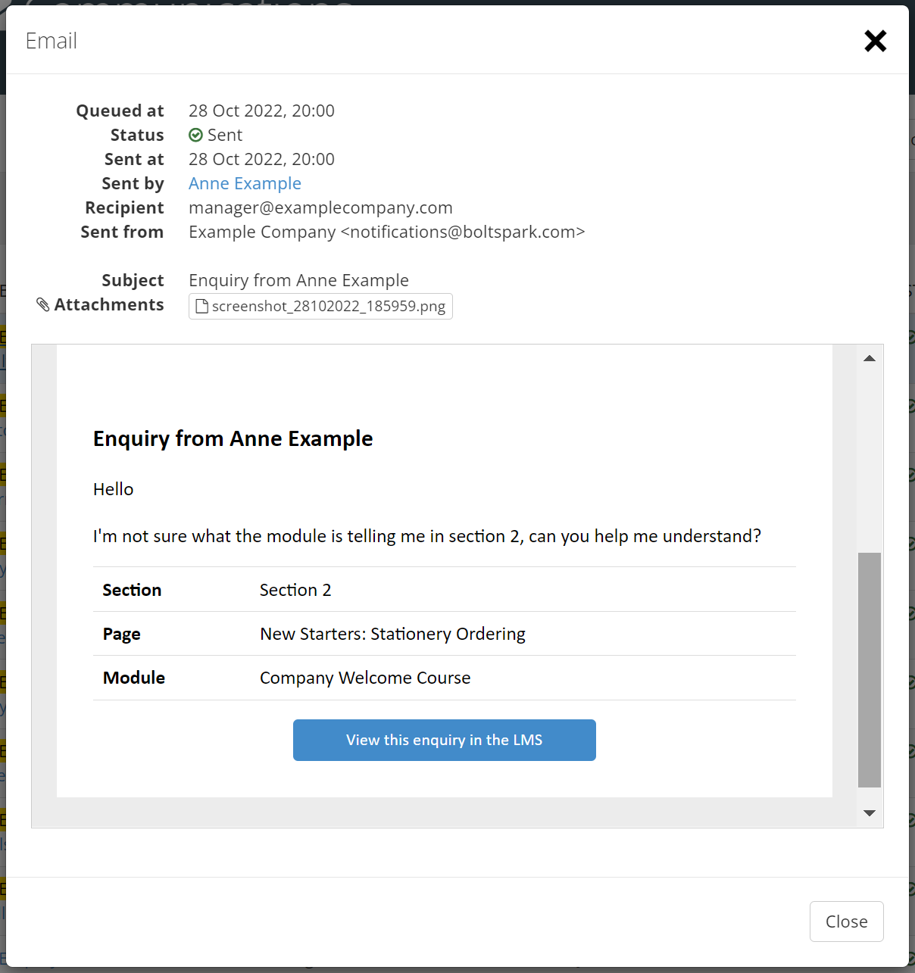Click the recipient manager@examplecompany.com text
This screenshot has height=973, width=915.
point(320,207)
